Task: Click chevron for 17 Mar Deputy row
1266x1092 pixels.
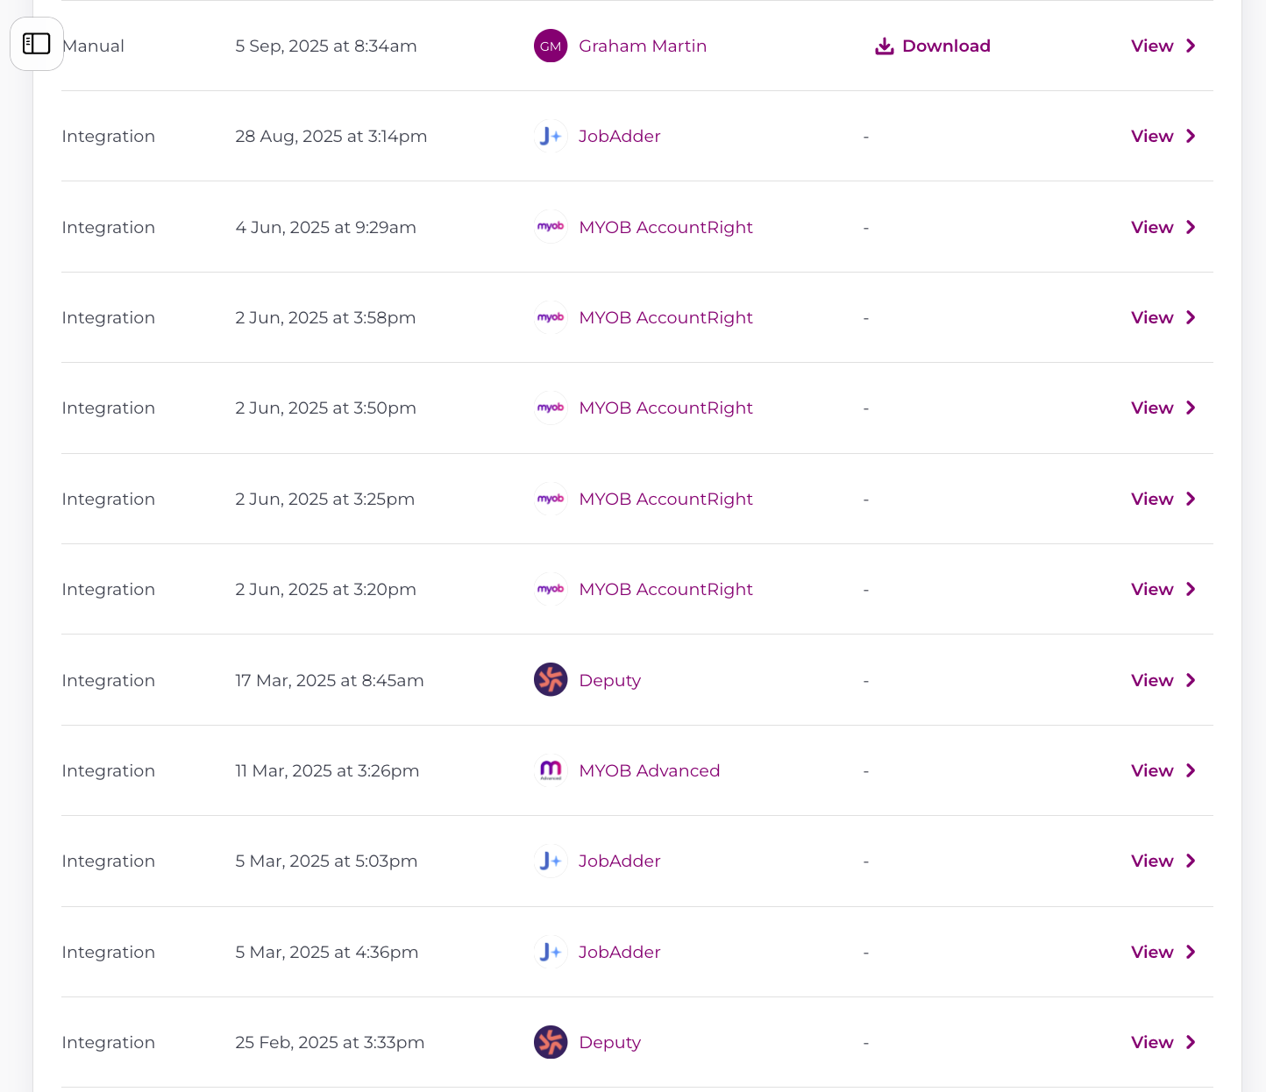Action: 1191,680
